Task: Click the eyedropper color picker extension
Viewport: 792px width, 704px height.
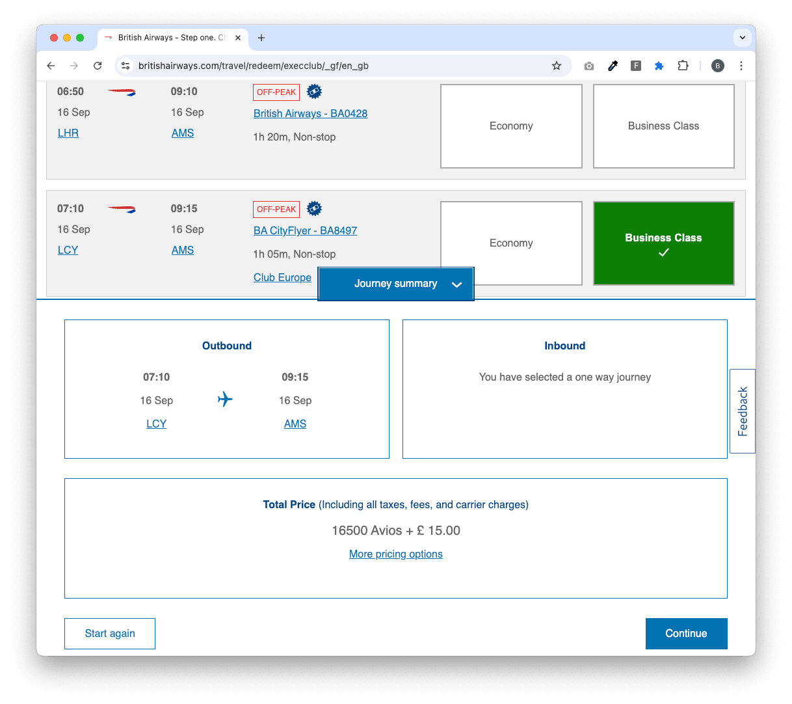Action: click(613, 66)
